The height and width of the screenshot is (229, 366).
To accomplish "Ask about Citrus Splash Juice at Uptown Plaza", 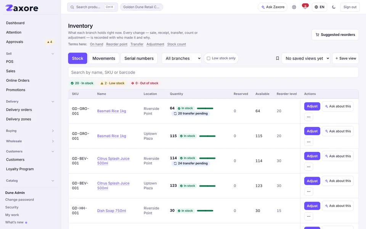I will [337, 181].
